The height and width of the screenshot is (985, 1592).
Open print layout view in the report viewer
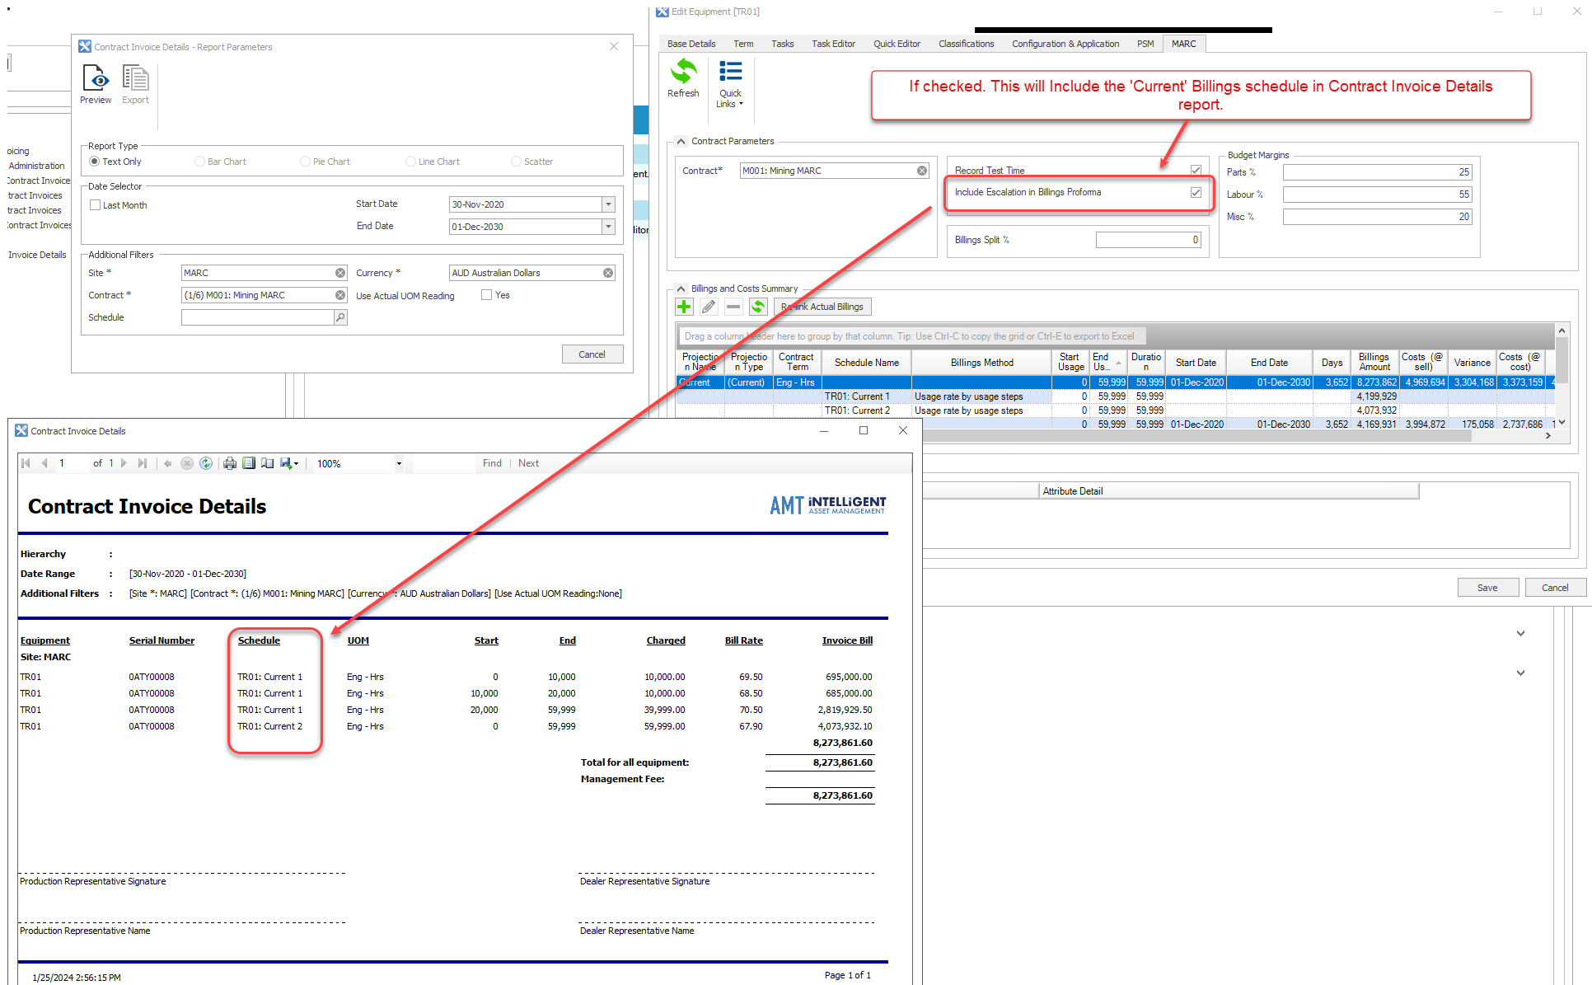(x=249, y=463)
